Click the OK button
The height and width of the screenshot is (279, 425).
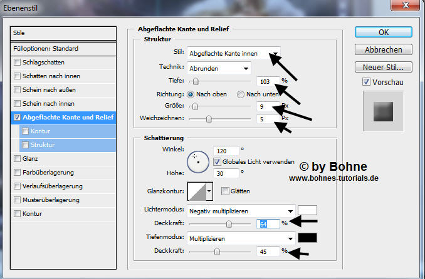tap(384, 32)
